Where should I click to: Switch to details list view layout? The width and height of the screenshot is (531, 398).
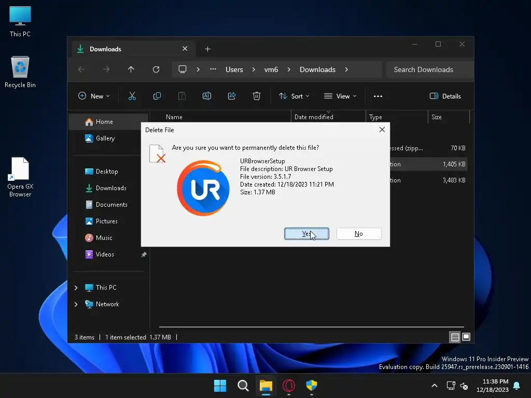tap(455, 337)
